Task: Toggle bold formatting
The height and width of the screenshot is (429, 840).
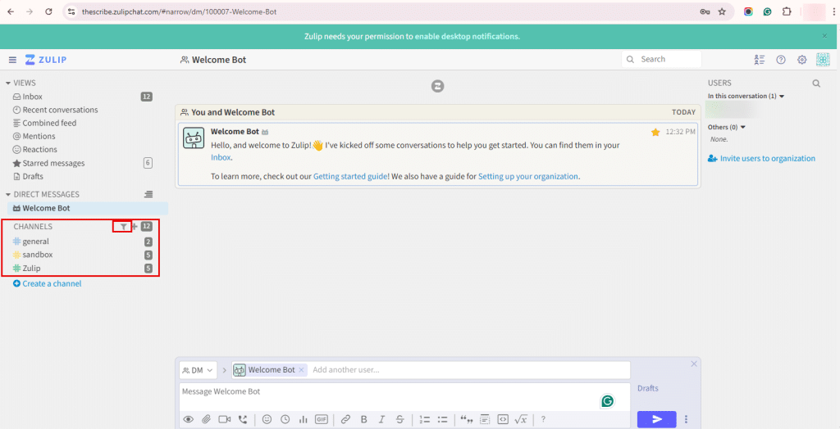Action: click(x=363, y=419)
